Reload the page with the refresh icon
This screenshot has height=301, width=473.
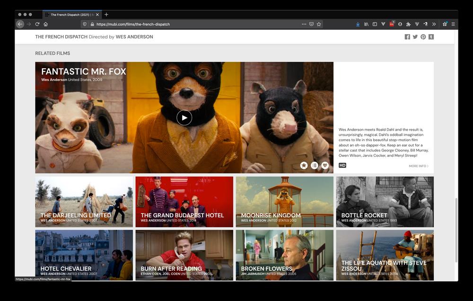pyautogui.click(x=37, y=24)
